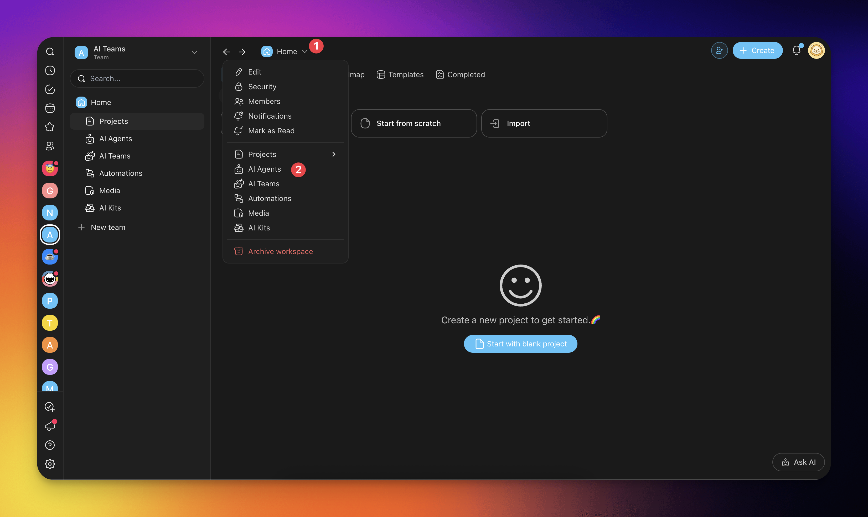Navigate back with left arrow

[226, 52]
